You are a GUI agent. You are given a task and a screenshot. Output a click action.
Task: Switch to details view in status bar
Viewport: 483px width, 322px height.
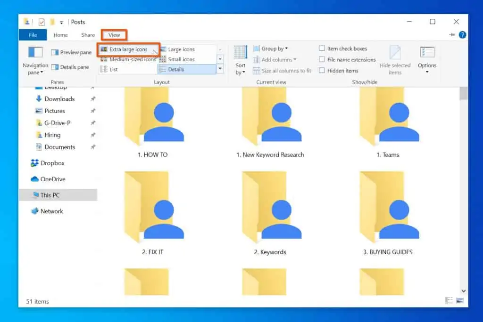pyautogui.click(x=449, y=300)
